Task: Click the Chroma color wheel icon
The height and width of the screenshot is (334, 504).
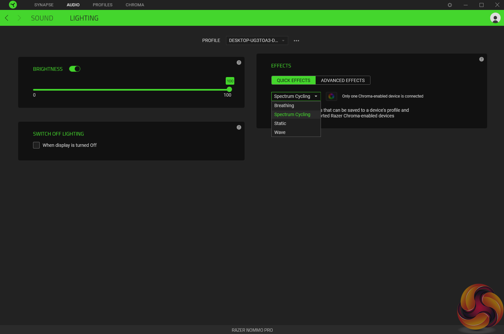Action: pos(331,96)
